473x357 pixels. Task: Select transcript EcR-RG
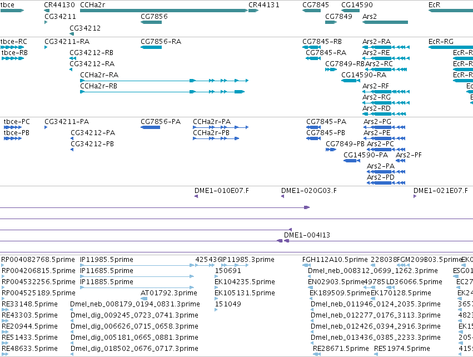tap(441, 42)
